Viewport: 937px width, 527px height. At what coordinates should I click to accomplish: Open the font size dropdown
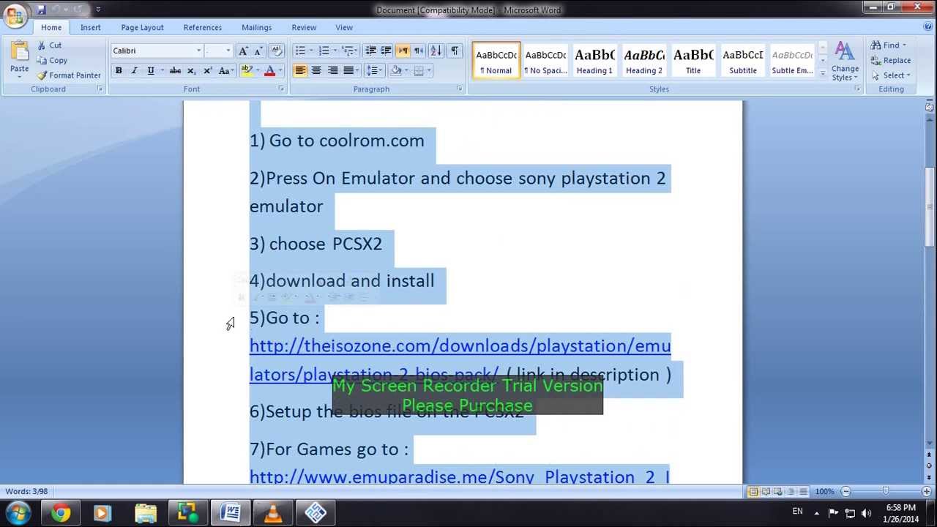click(228, 51)
